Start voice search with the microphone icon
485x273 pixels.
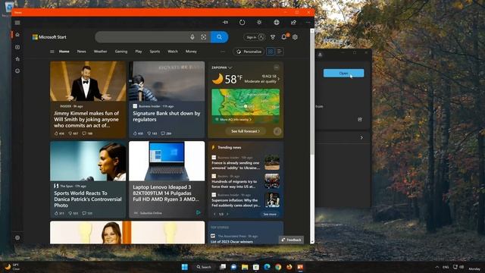(192, 37)
